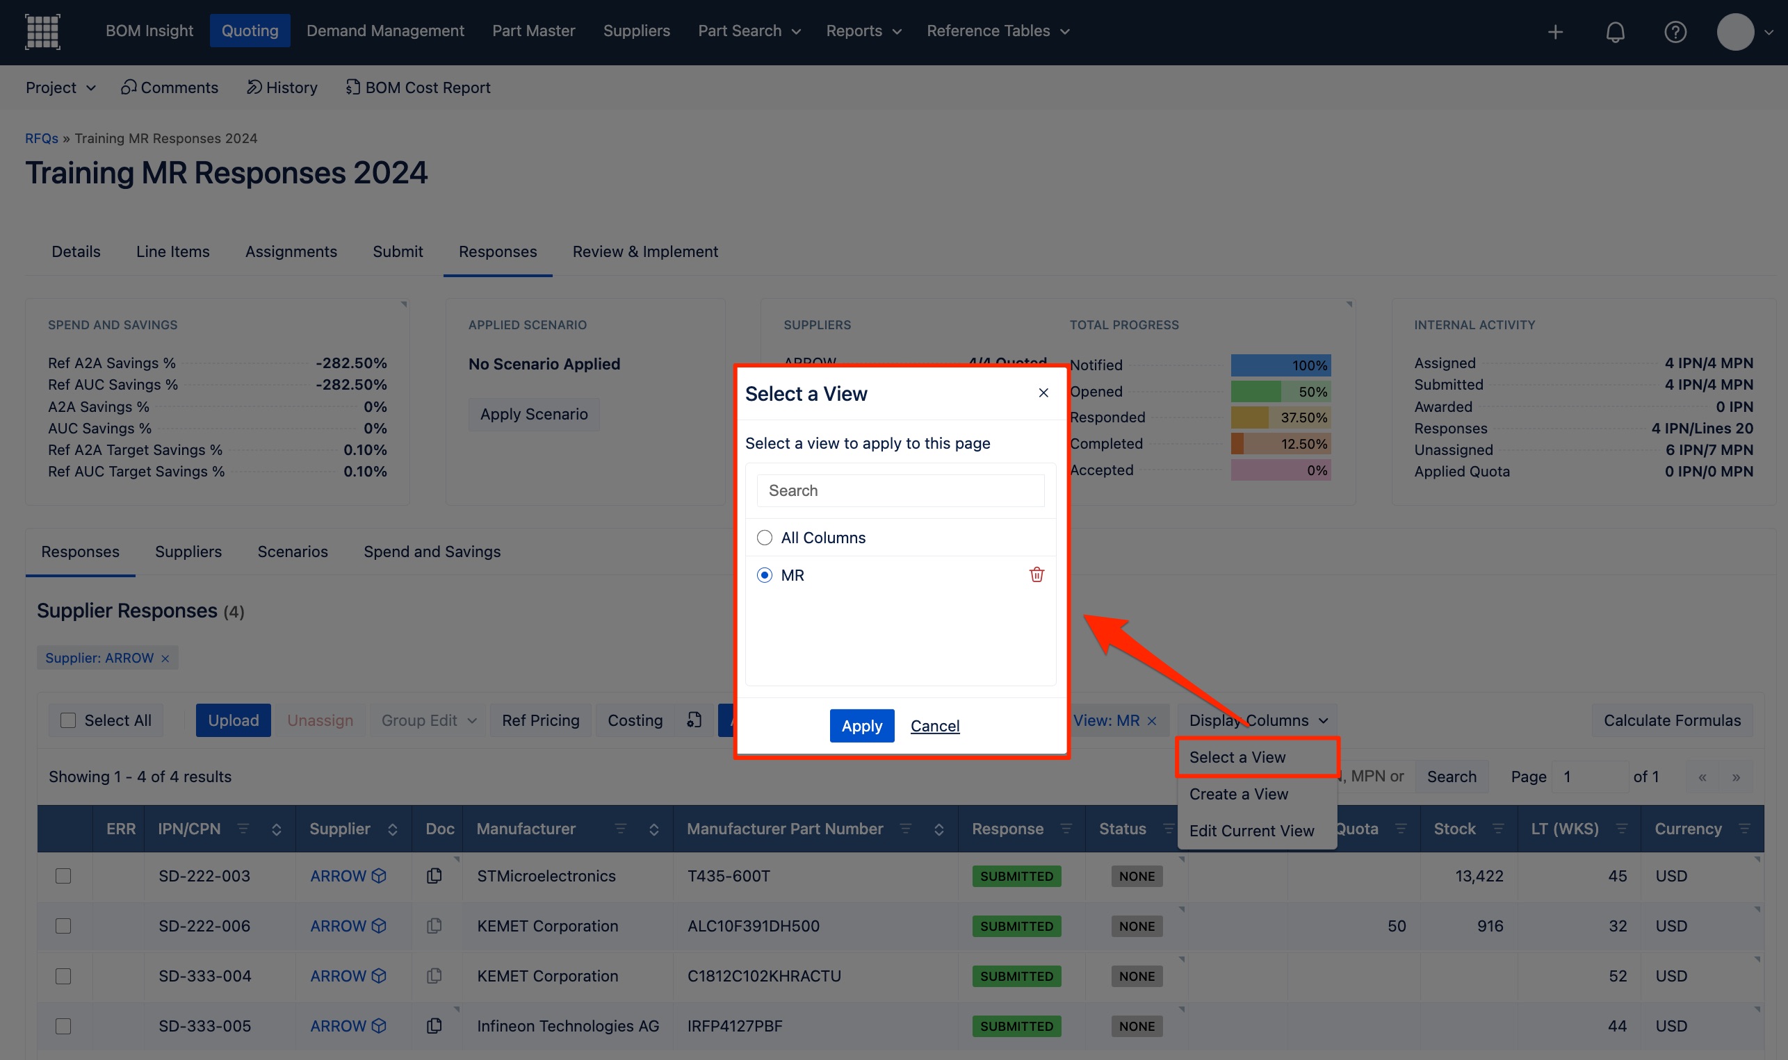
Task: Select the MR view radio option
Action: coord(765,575)
